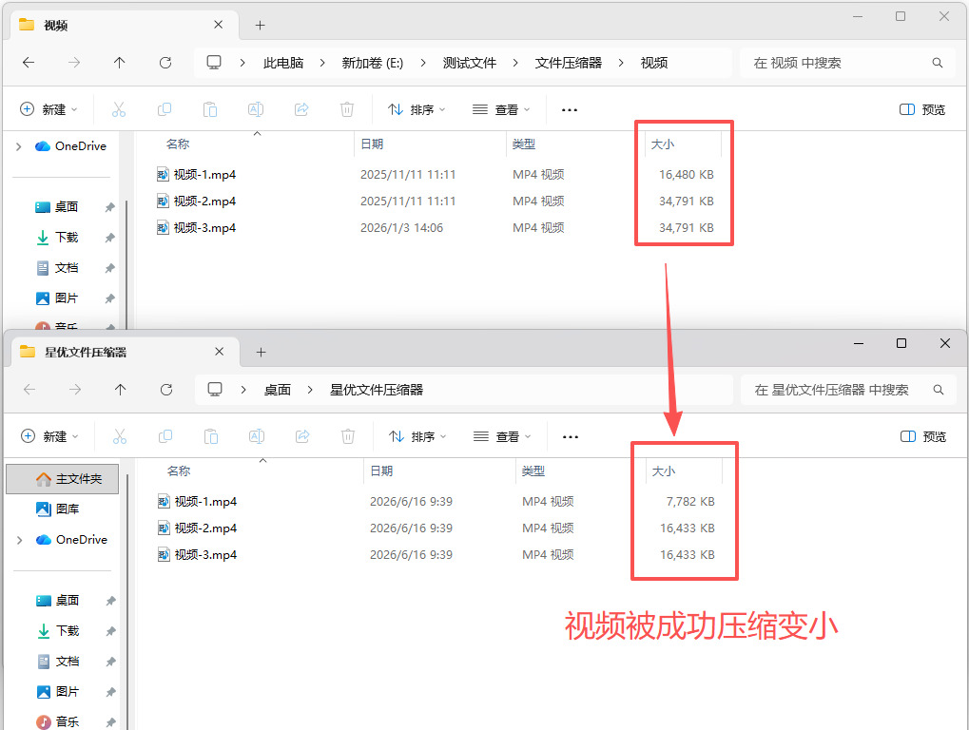Refresh the 视频 window
Image resolution: width=969 pixels, height=730 pixels.
click(165, 63)
